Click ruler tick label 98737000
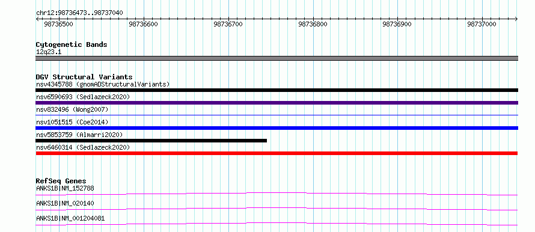The image size is (535, 232). pos(481,24)
